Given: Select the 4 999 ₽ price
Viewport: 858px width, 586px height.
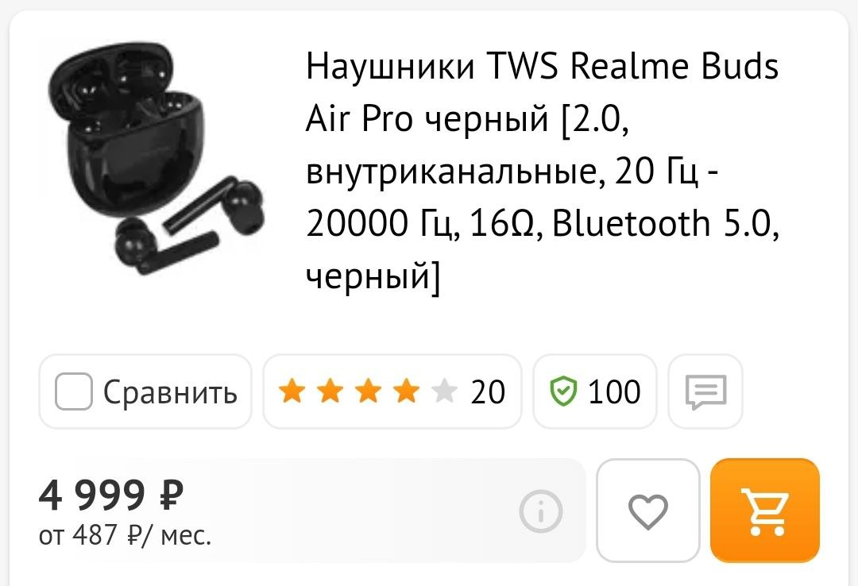Looking at the screenshot, I should click(x=111, y=495).
